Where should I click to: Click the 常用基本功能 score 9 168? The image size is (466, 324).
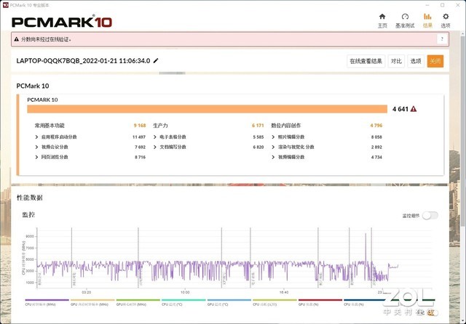point(140,126)
